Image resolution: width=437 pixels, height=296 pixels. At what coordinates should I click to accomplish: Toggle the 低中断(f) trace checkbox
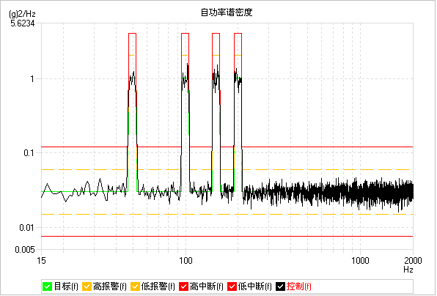coord(232,286)
